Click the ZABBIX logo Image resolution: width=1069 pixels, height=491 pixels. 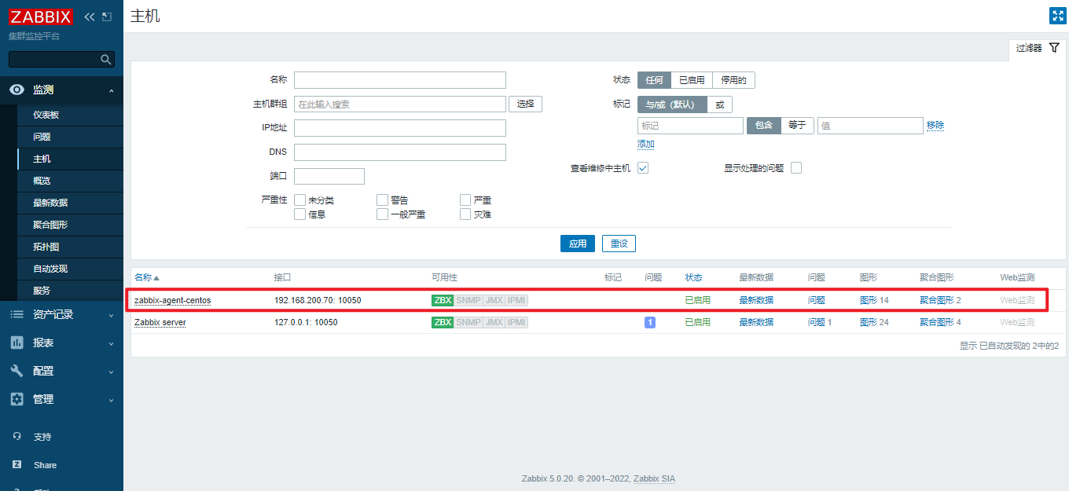tap(41, 16)
